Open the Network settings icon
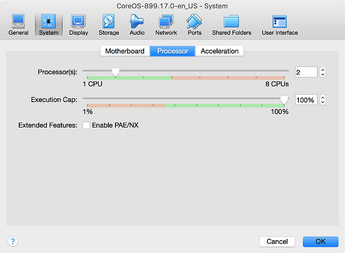The width and height of the screenshot is (345, 253). [166, 24]
